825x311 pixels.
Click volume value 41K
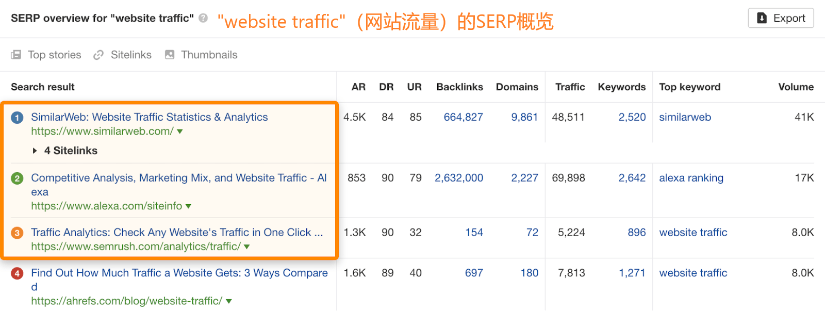(804, 117)
